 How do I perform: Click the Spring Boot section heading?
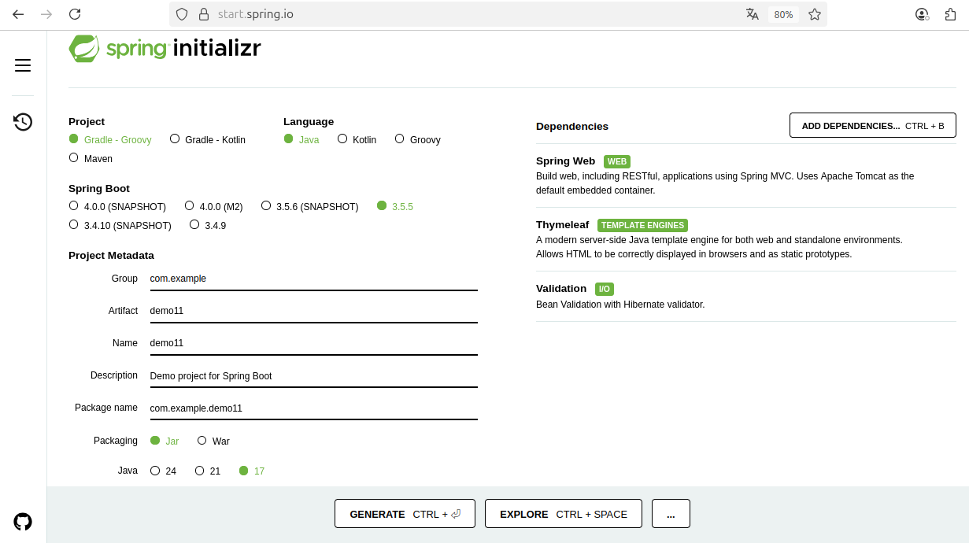99,189
